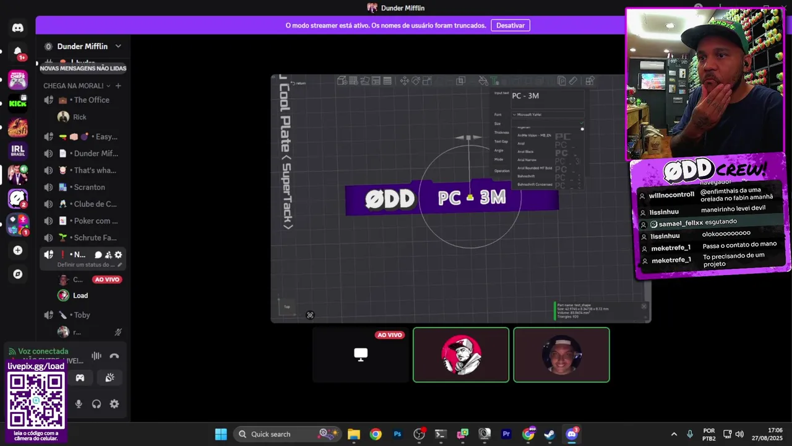Viewport: 792px width, 446px height.
Task: Disconnect from voice with hang-up icon
Action: tap(114, 356)
